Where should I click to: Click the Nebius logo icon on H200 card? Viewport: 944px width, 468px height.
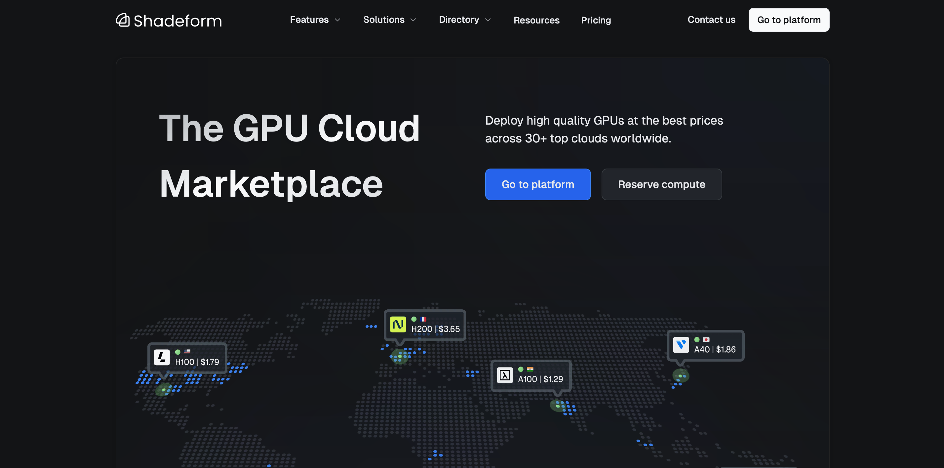pos(398,324)
